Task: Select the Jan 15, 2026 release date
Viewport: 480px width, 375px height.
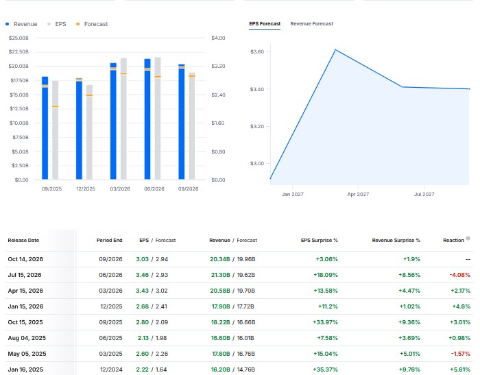Action: 25,306
